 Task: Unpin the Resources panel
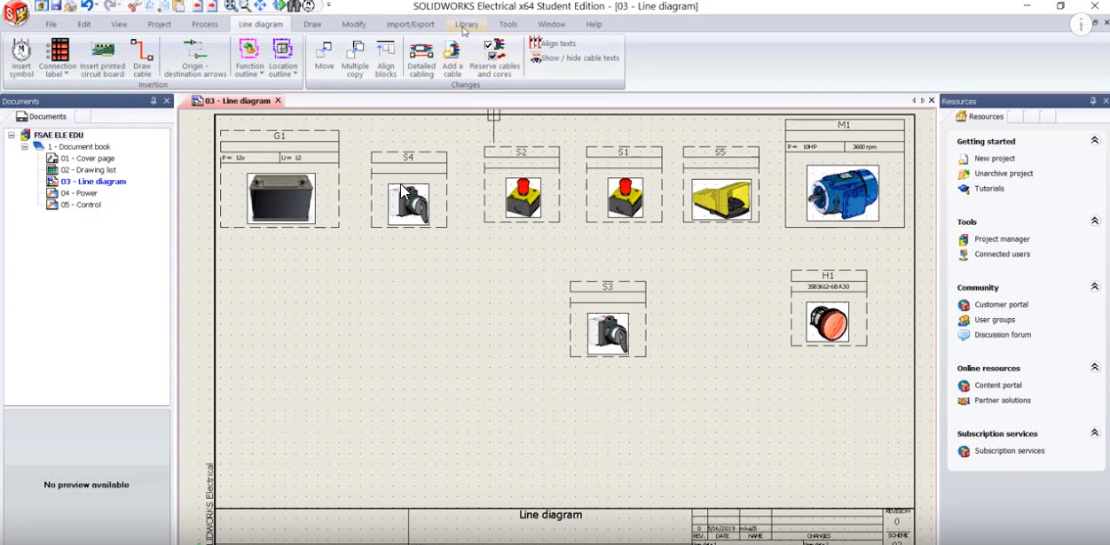tap(1093, 100)
